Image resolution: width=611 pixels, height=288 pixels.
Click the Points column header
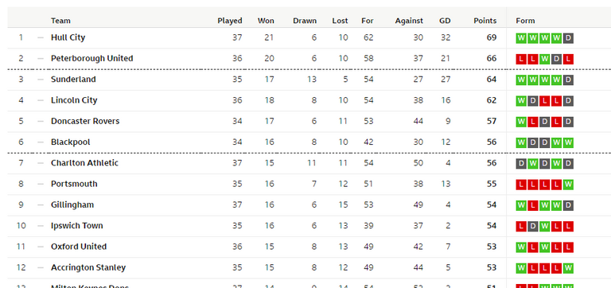tap(485, 21)
